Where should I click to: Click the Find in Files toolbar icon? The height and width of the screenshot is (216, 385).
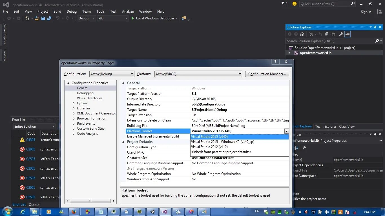pyautogui.click(x=184, y=18)
